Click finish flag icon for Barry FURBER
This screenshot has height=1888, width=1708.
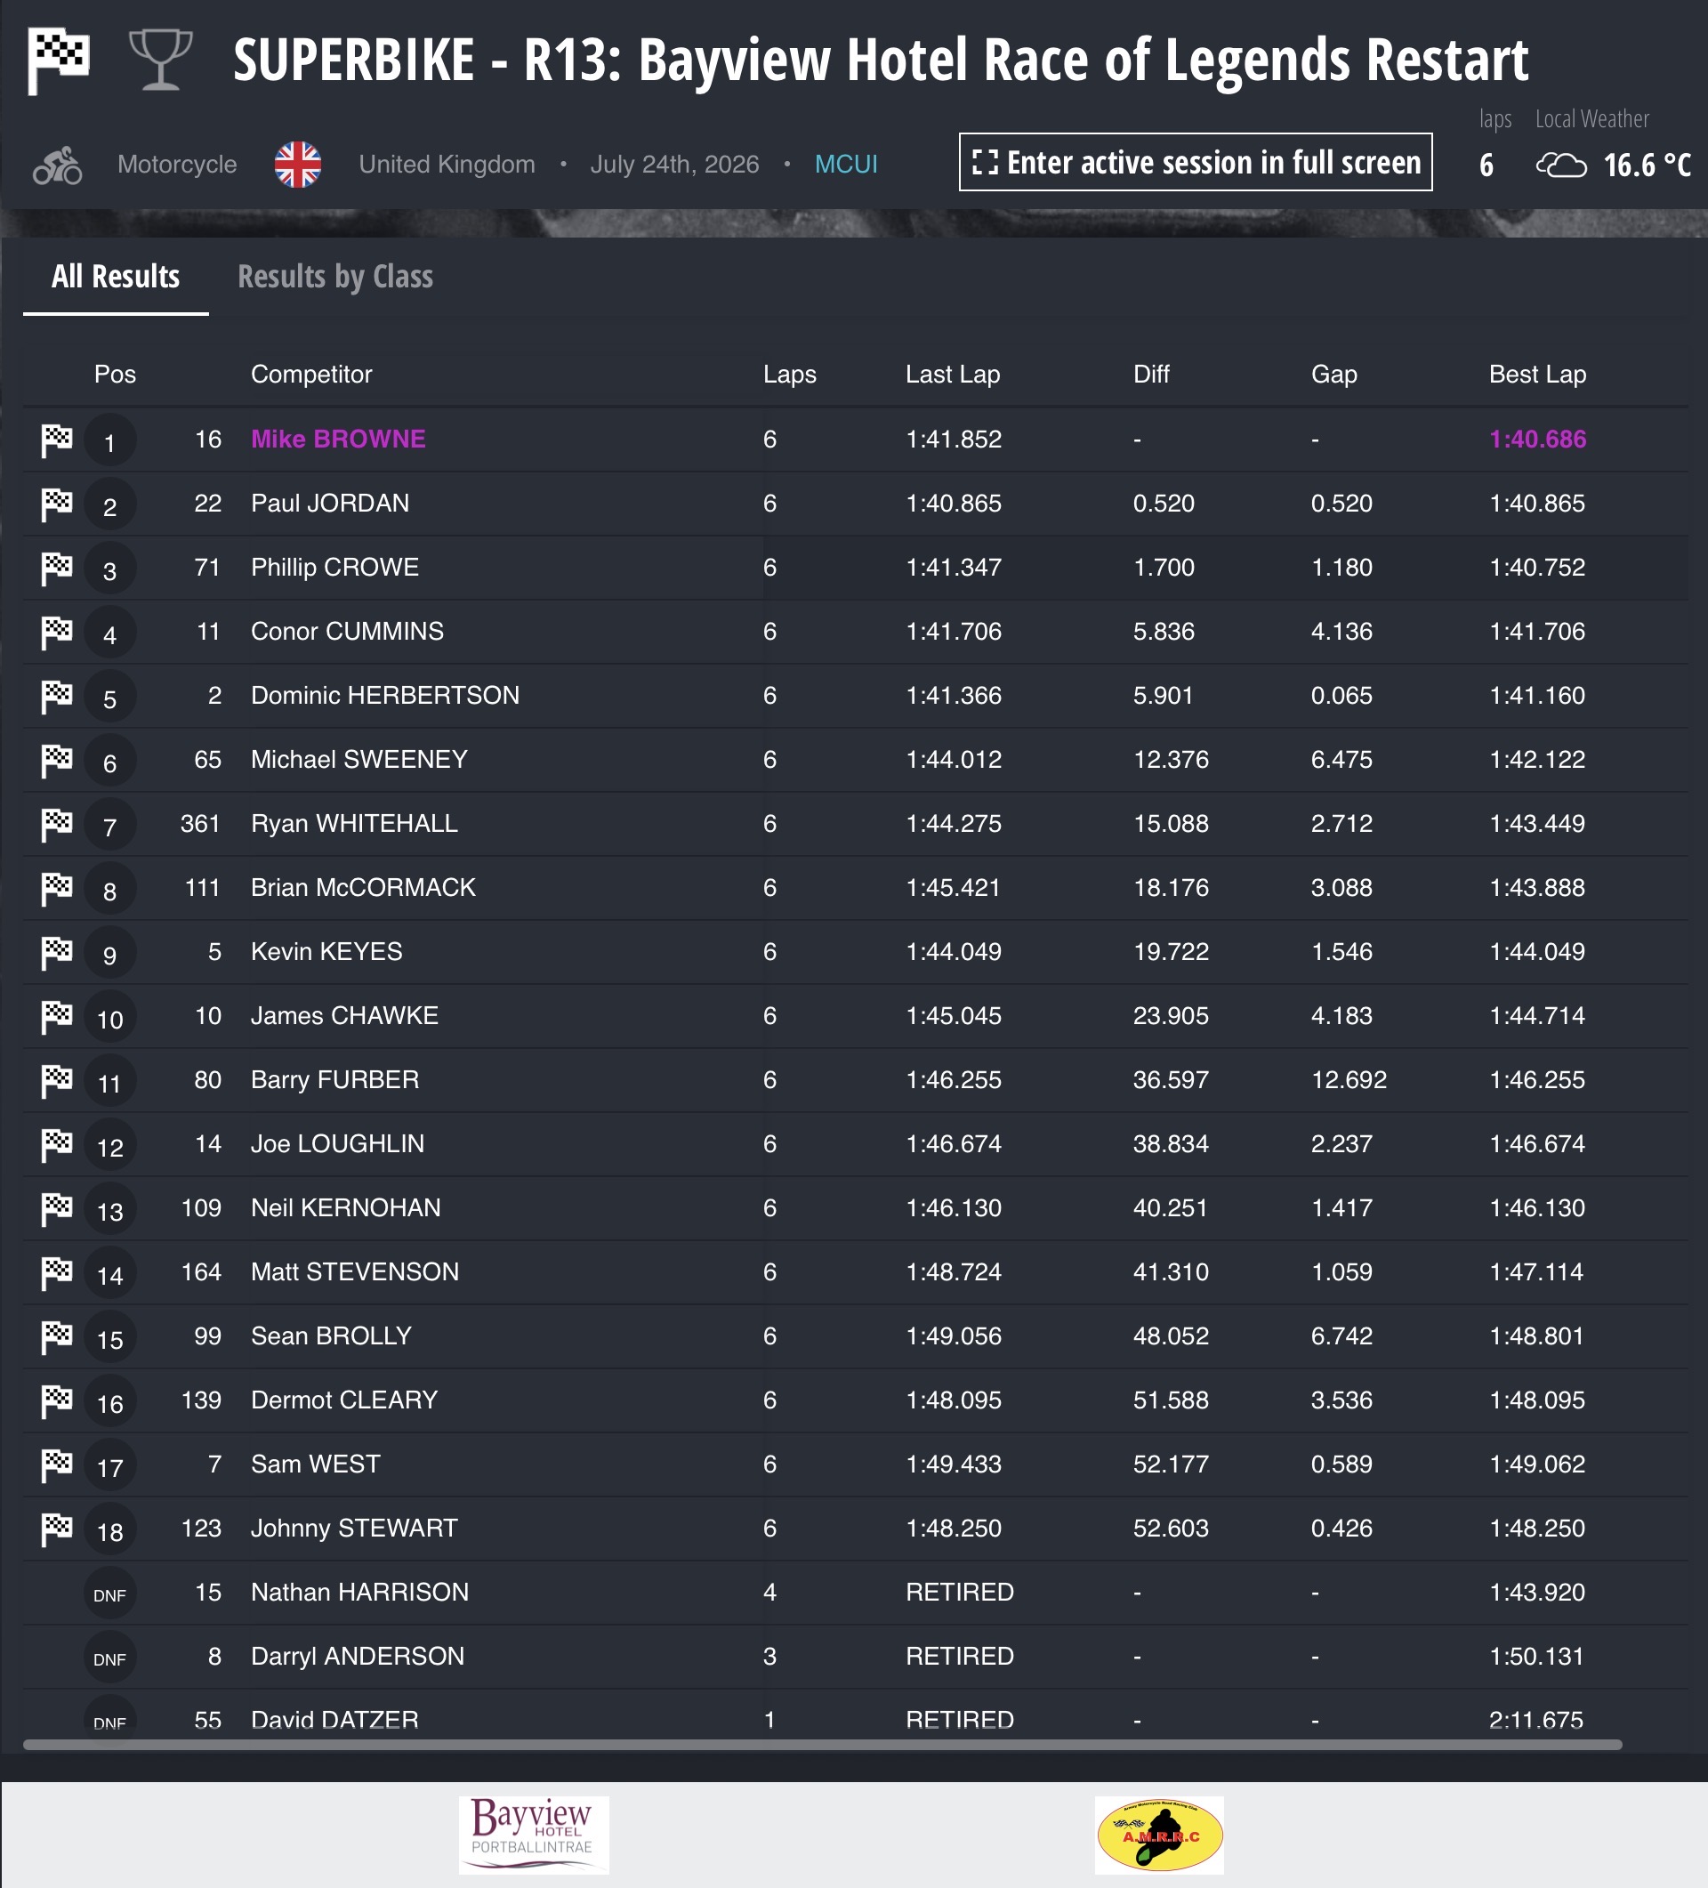pyautogui.click(x=56, y=1081)
